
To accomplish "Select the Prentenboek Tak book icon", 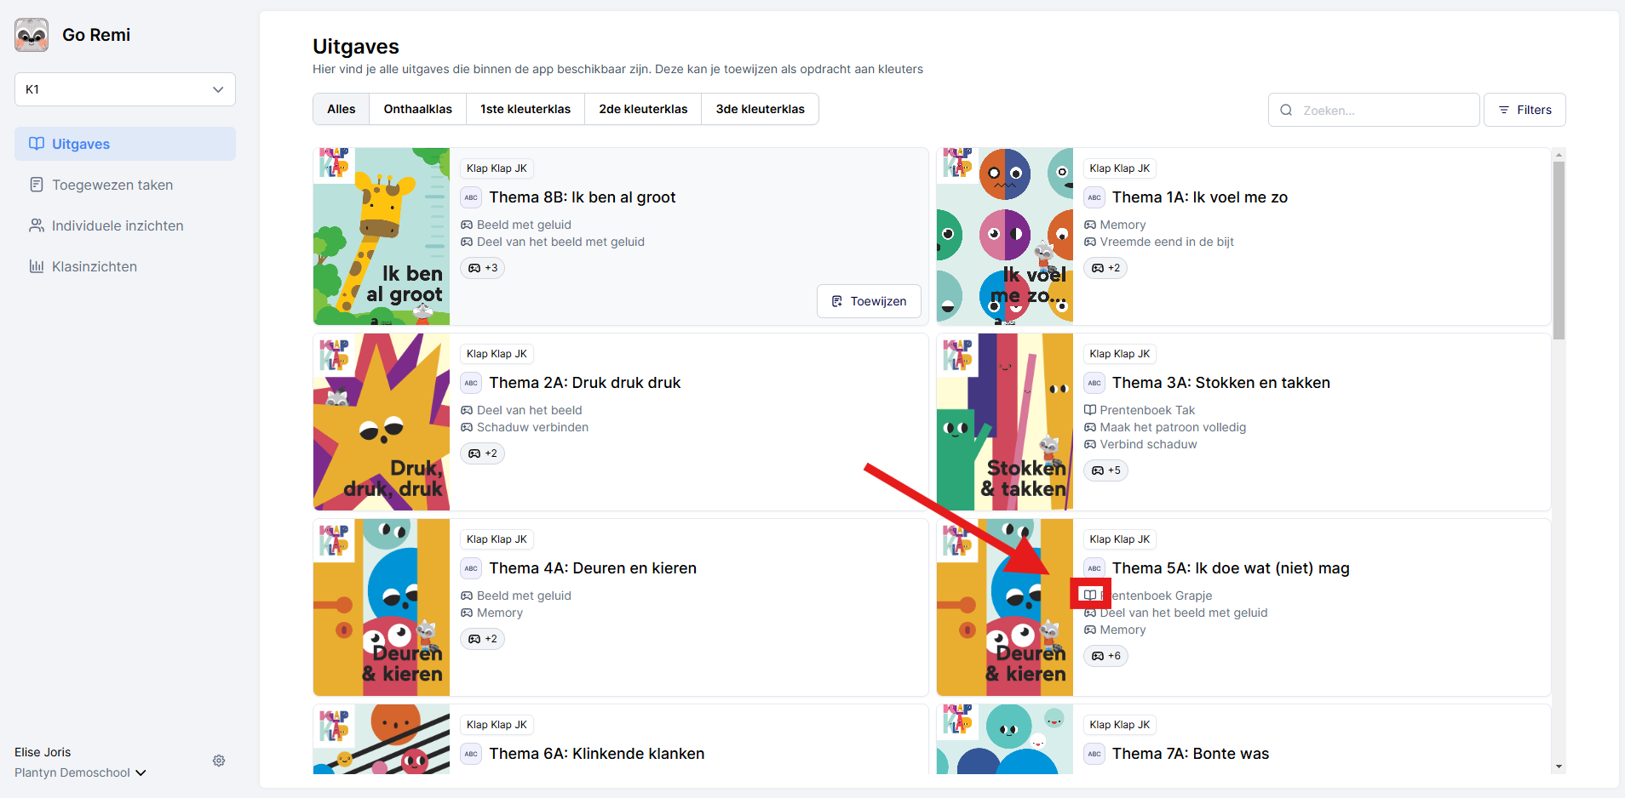I will (x=1091, y=410).
